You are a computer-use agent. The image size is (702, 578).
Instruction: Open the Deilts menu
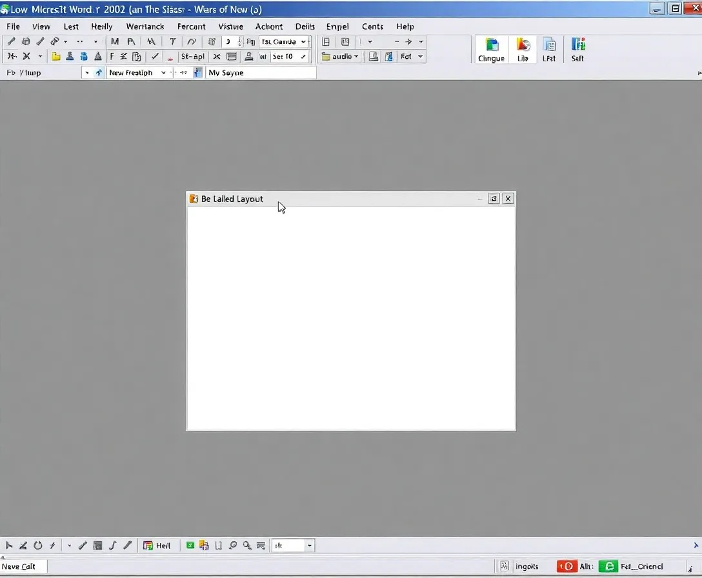(x=305, y=26)
